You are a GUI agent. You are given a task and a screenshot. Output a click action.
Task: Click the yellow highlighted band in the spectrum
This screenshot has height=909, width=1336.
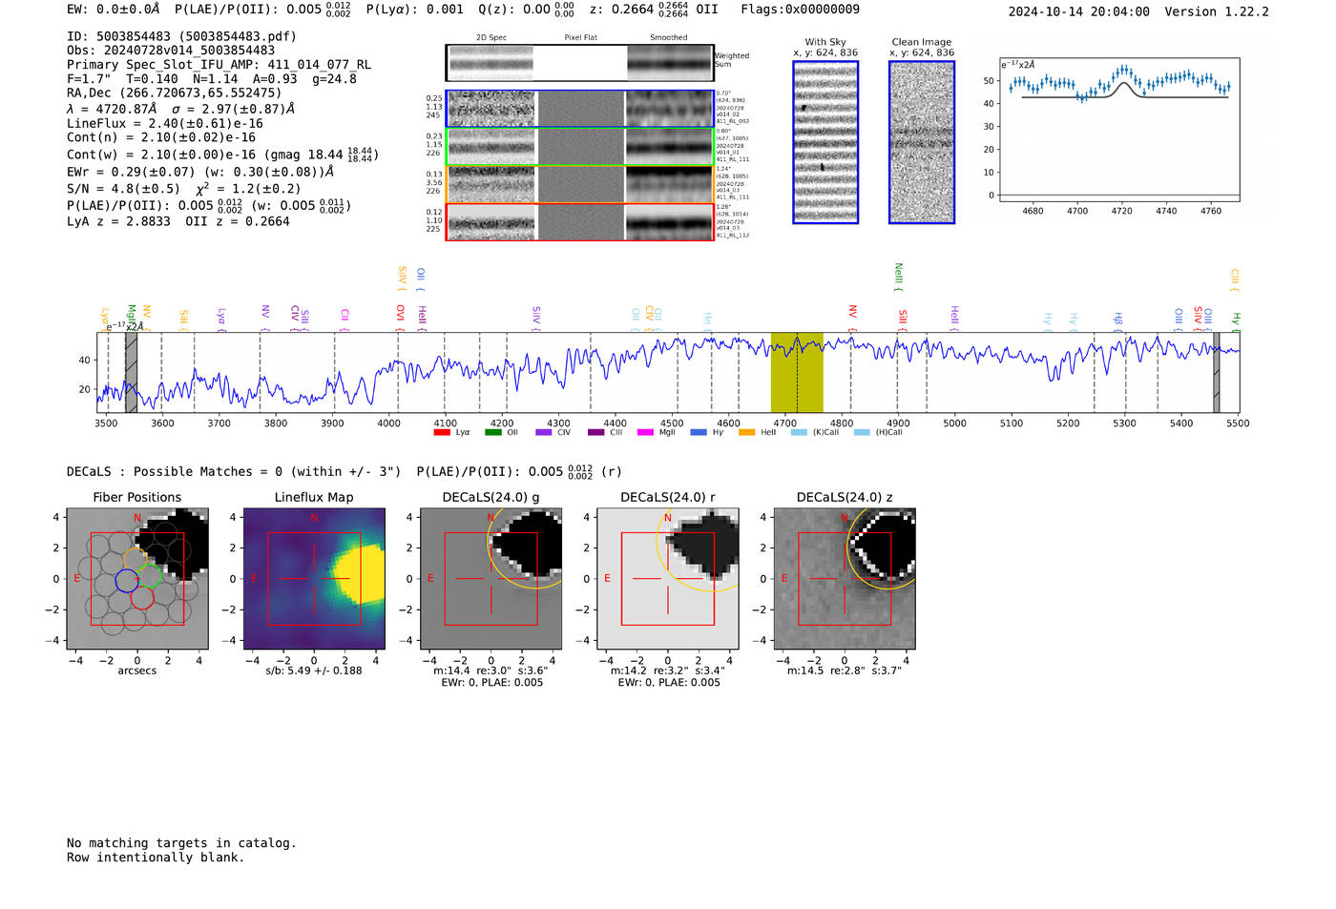pyautogui.click(x=797, y=372)
